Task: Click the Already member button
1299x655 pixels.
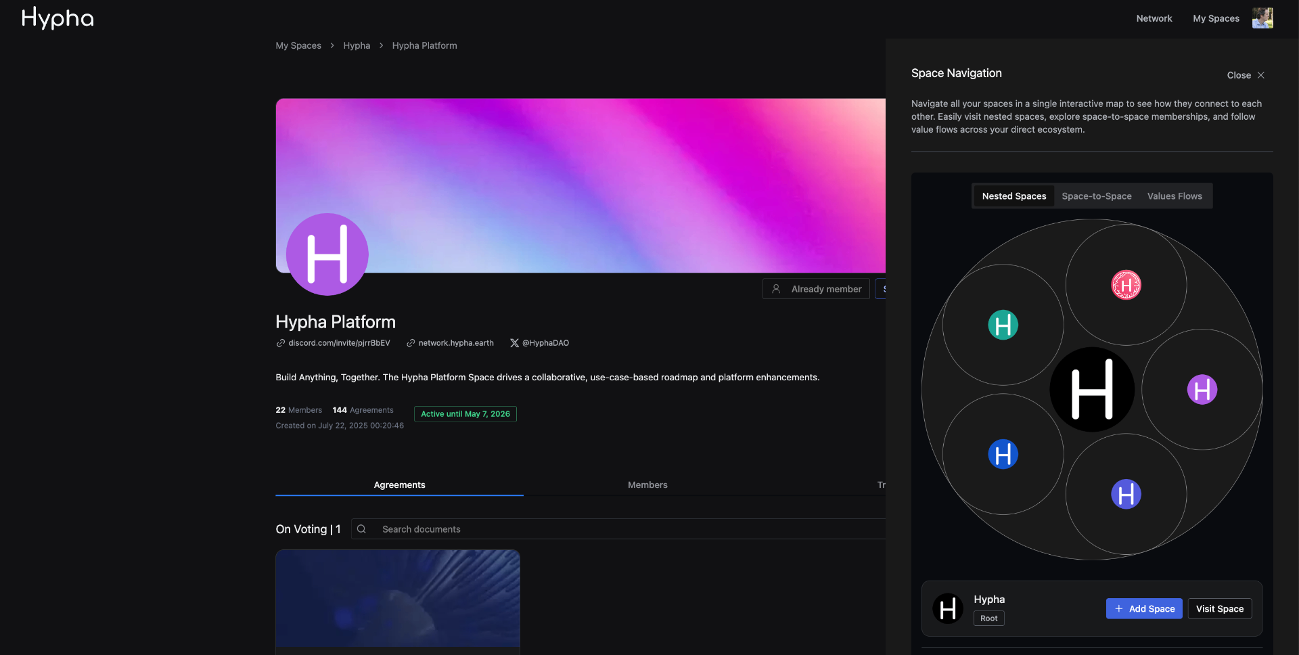Action: pyautogui.click(x=816, y=289)
